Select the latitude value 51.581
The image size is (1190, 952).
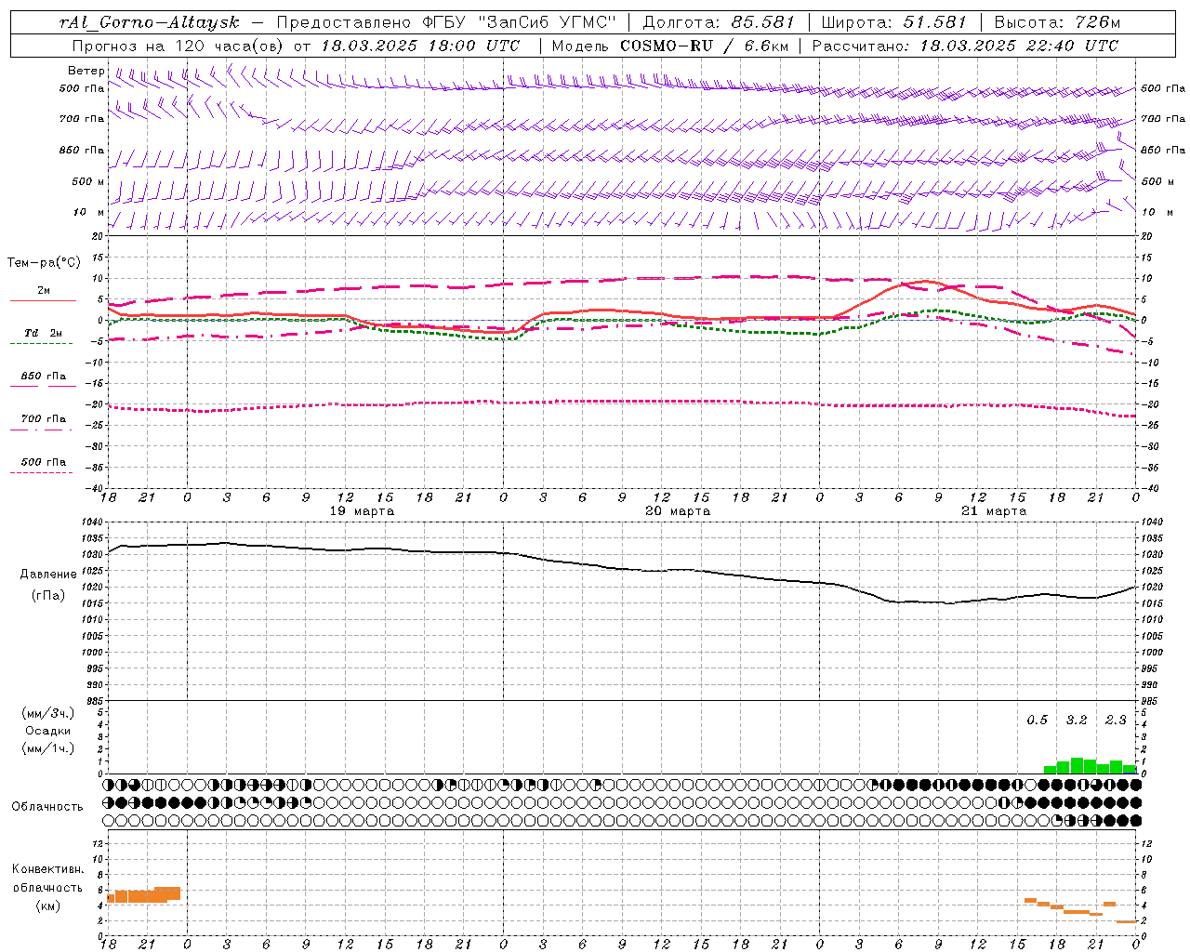[x=934, y=22]
